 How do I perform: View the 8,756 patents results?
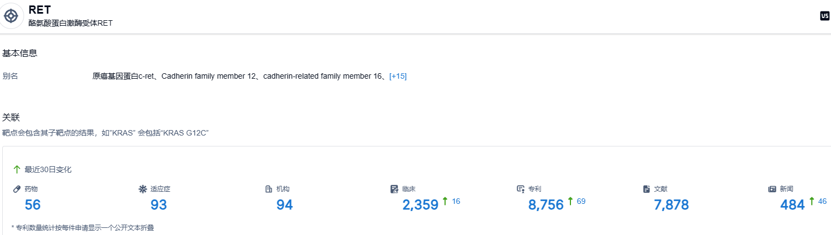[546, 205]
